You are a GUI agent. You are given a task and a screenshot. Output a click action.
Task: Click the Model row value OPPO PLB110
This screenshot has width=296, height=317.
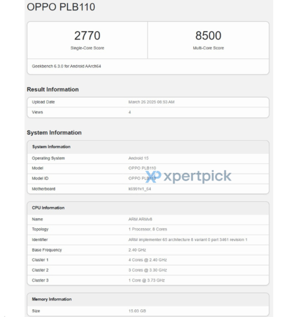[x=142, y=168]
